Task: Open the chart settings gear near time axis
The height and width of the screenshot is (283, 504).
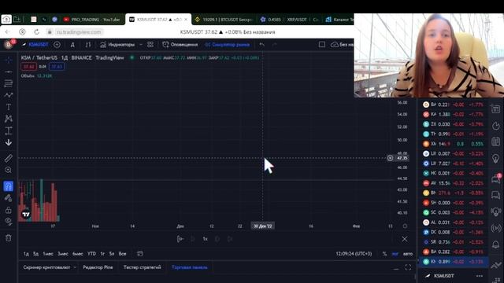Action: pyautogui.click(x=405, y=226)
